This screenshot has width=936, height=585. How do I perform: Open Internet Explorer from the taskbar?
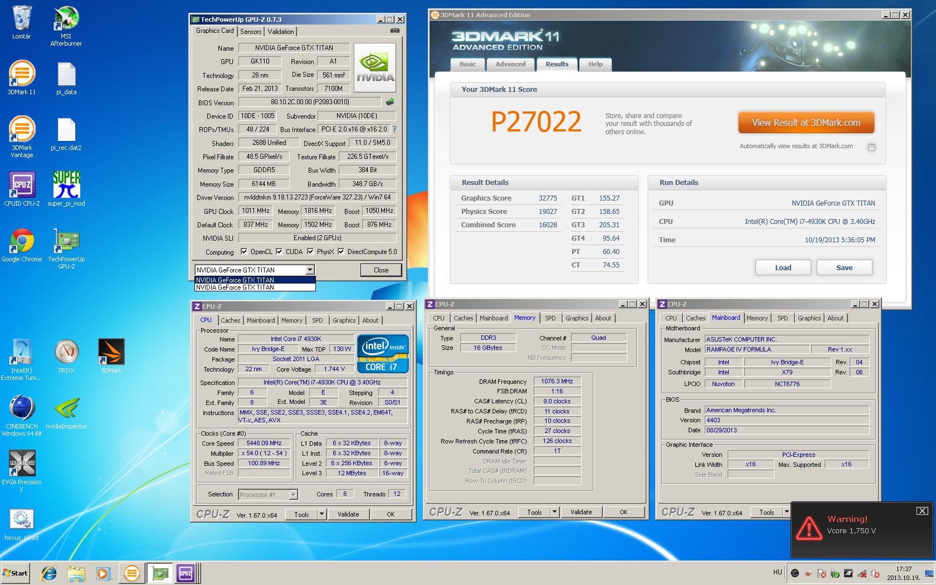point(50,573)
